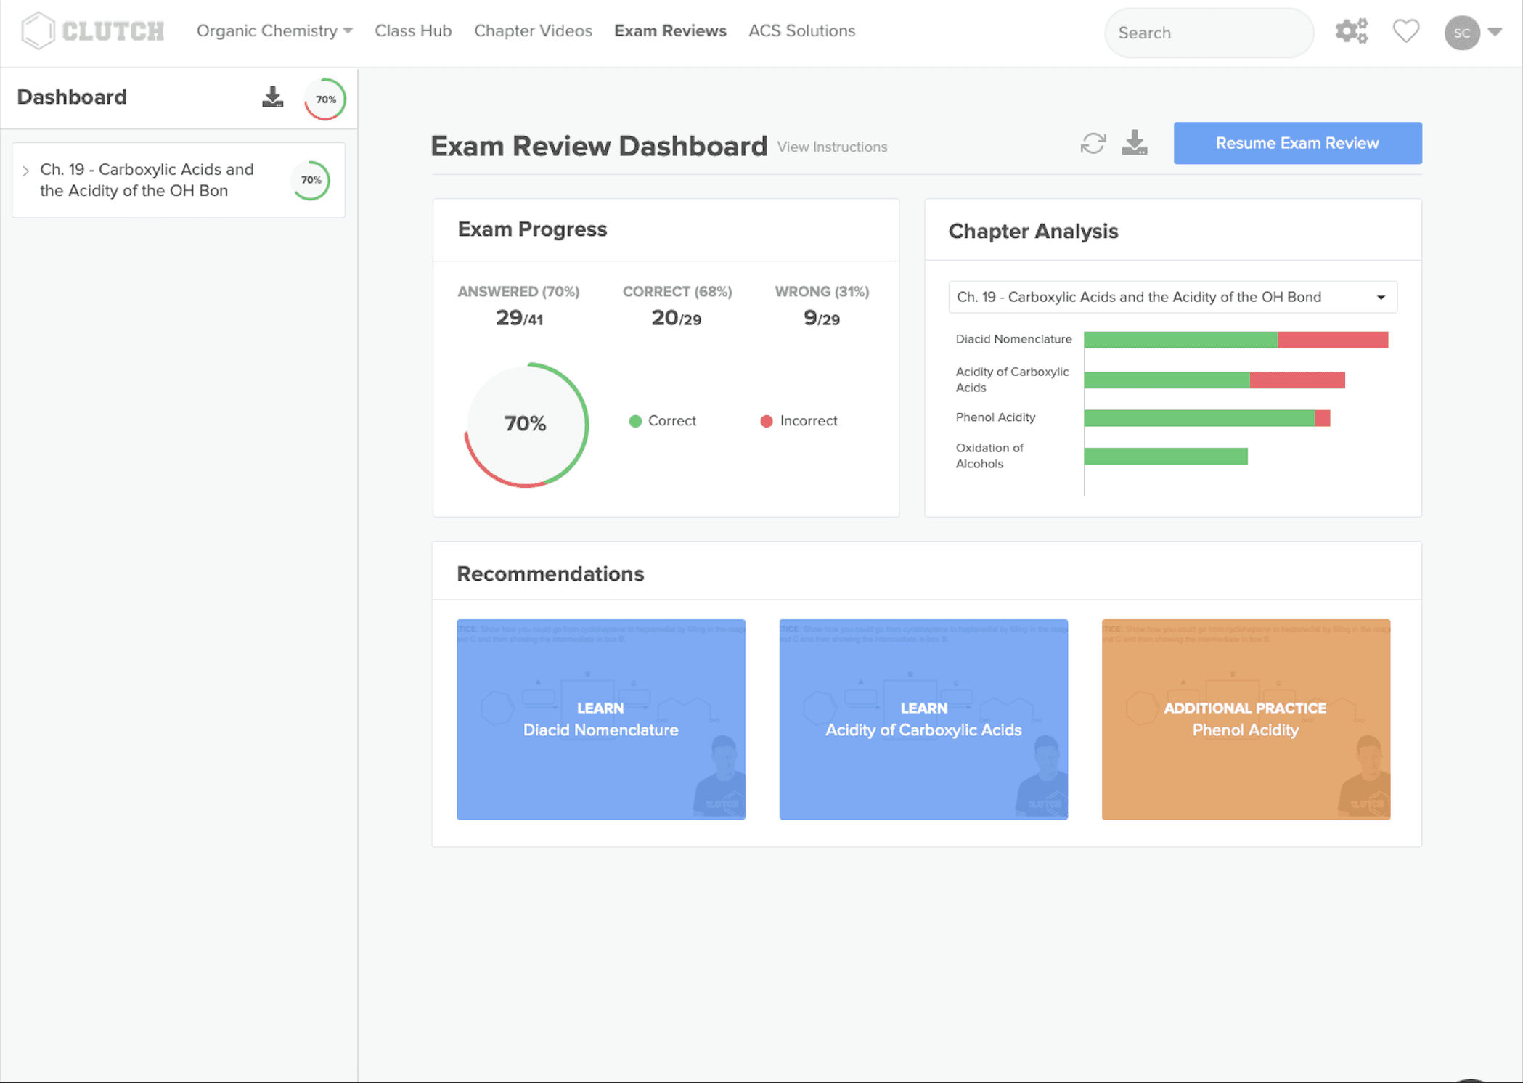The image size is (1523, 1083).
Task: Click the Diacid Nomenclature red bar segment
Action: pyautogui.click(x=1332, y=340)
